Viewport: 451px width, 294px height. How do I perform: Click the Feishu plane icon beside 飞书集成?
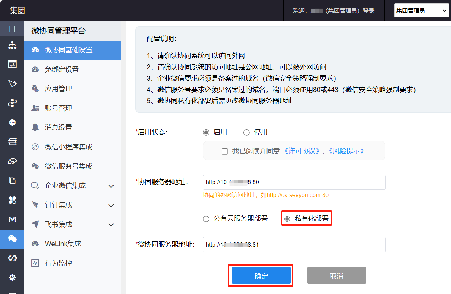point(35,224)
